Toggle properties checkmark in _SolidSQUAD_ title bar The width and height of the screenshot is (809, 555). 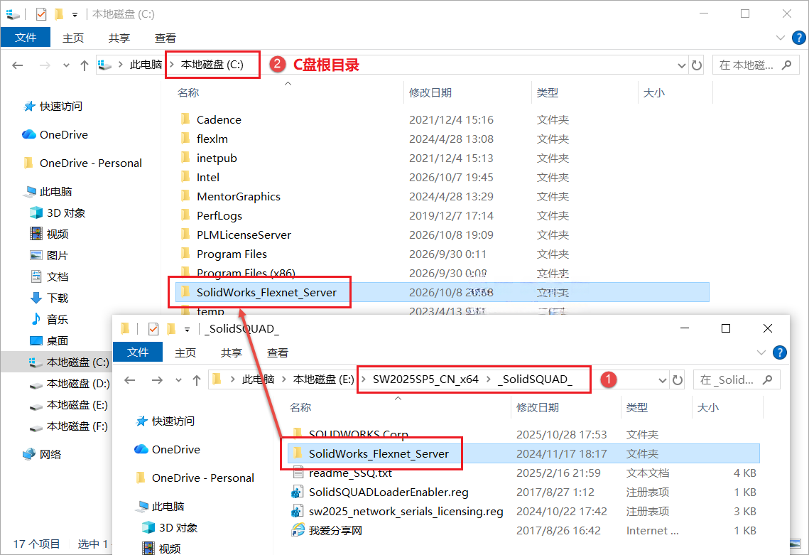(153, 329)
